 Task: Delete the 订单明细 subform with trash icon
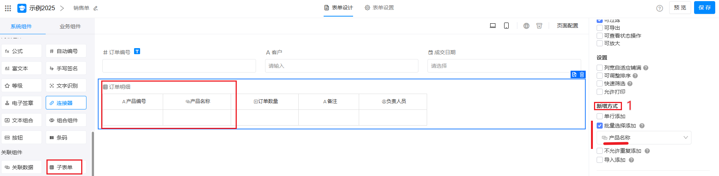[x=582, y=74]
